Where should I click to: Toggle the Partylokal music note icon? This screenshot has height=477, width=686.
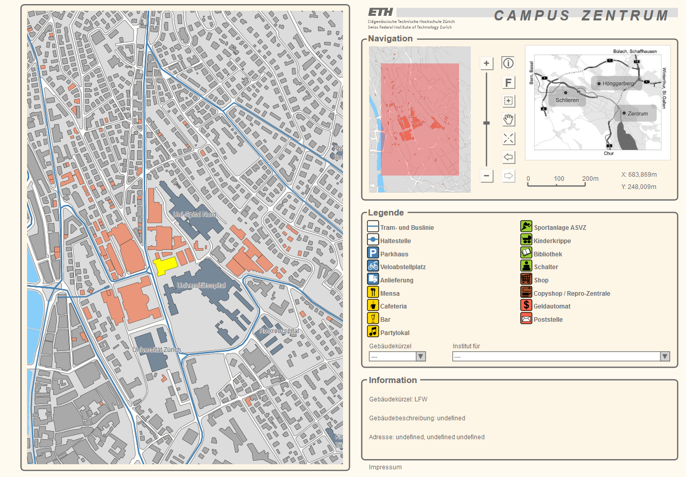373,331
